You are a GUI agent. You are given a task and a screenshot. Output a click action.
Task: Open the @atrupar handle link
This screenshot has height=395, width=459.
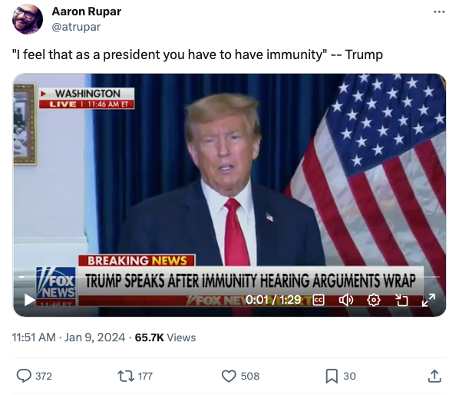point(76,27)
